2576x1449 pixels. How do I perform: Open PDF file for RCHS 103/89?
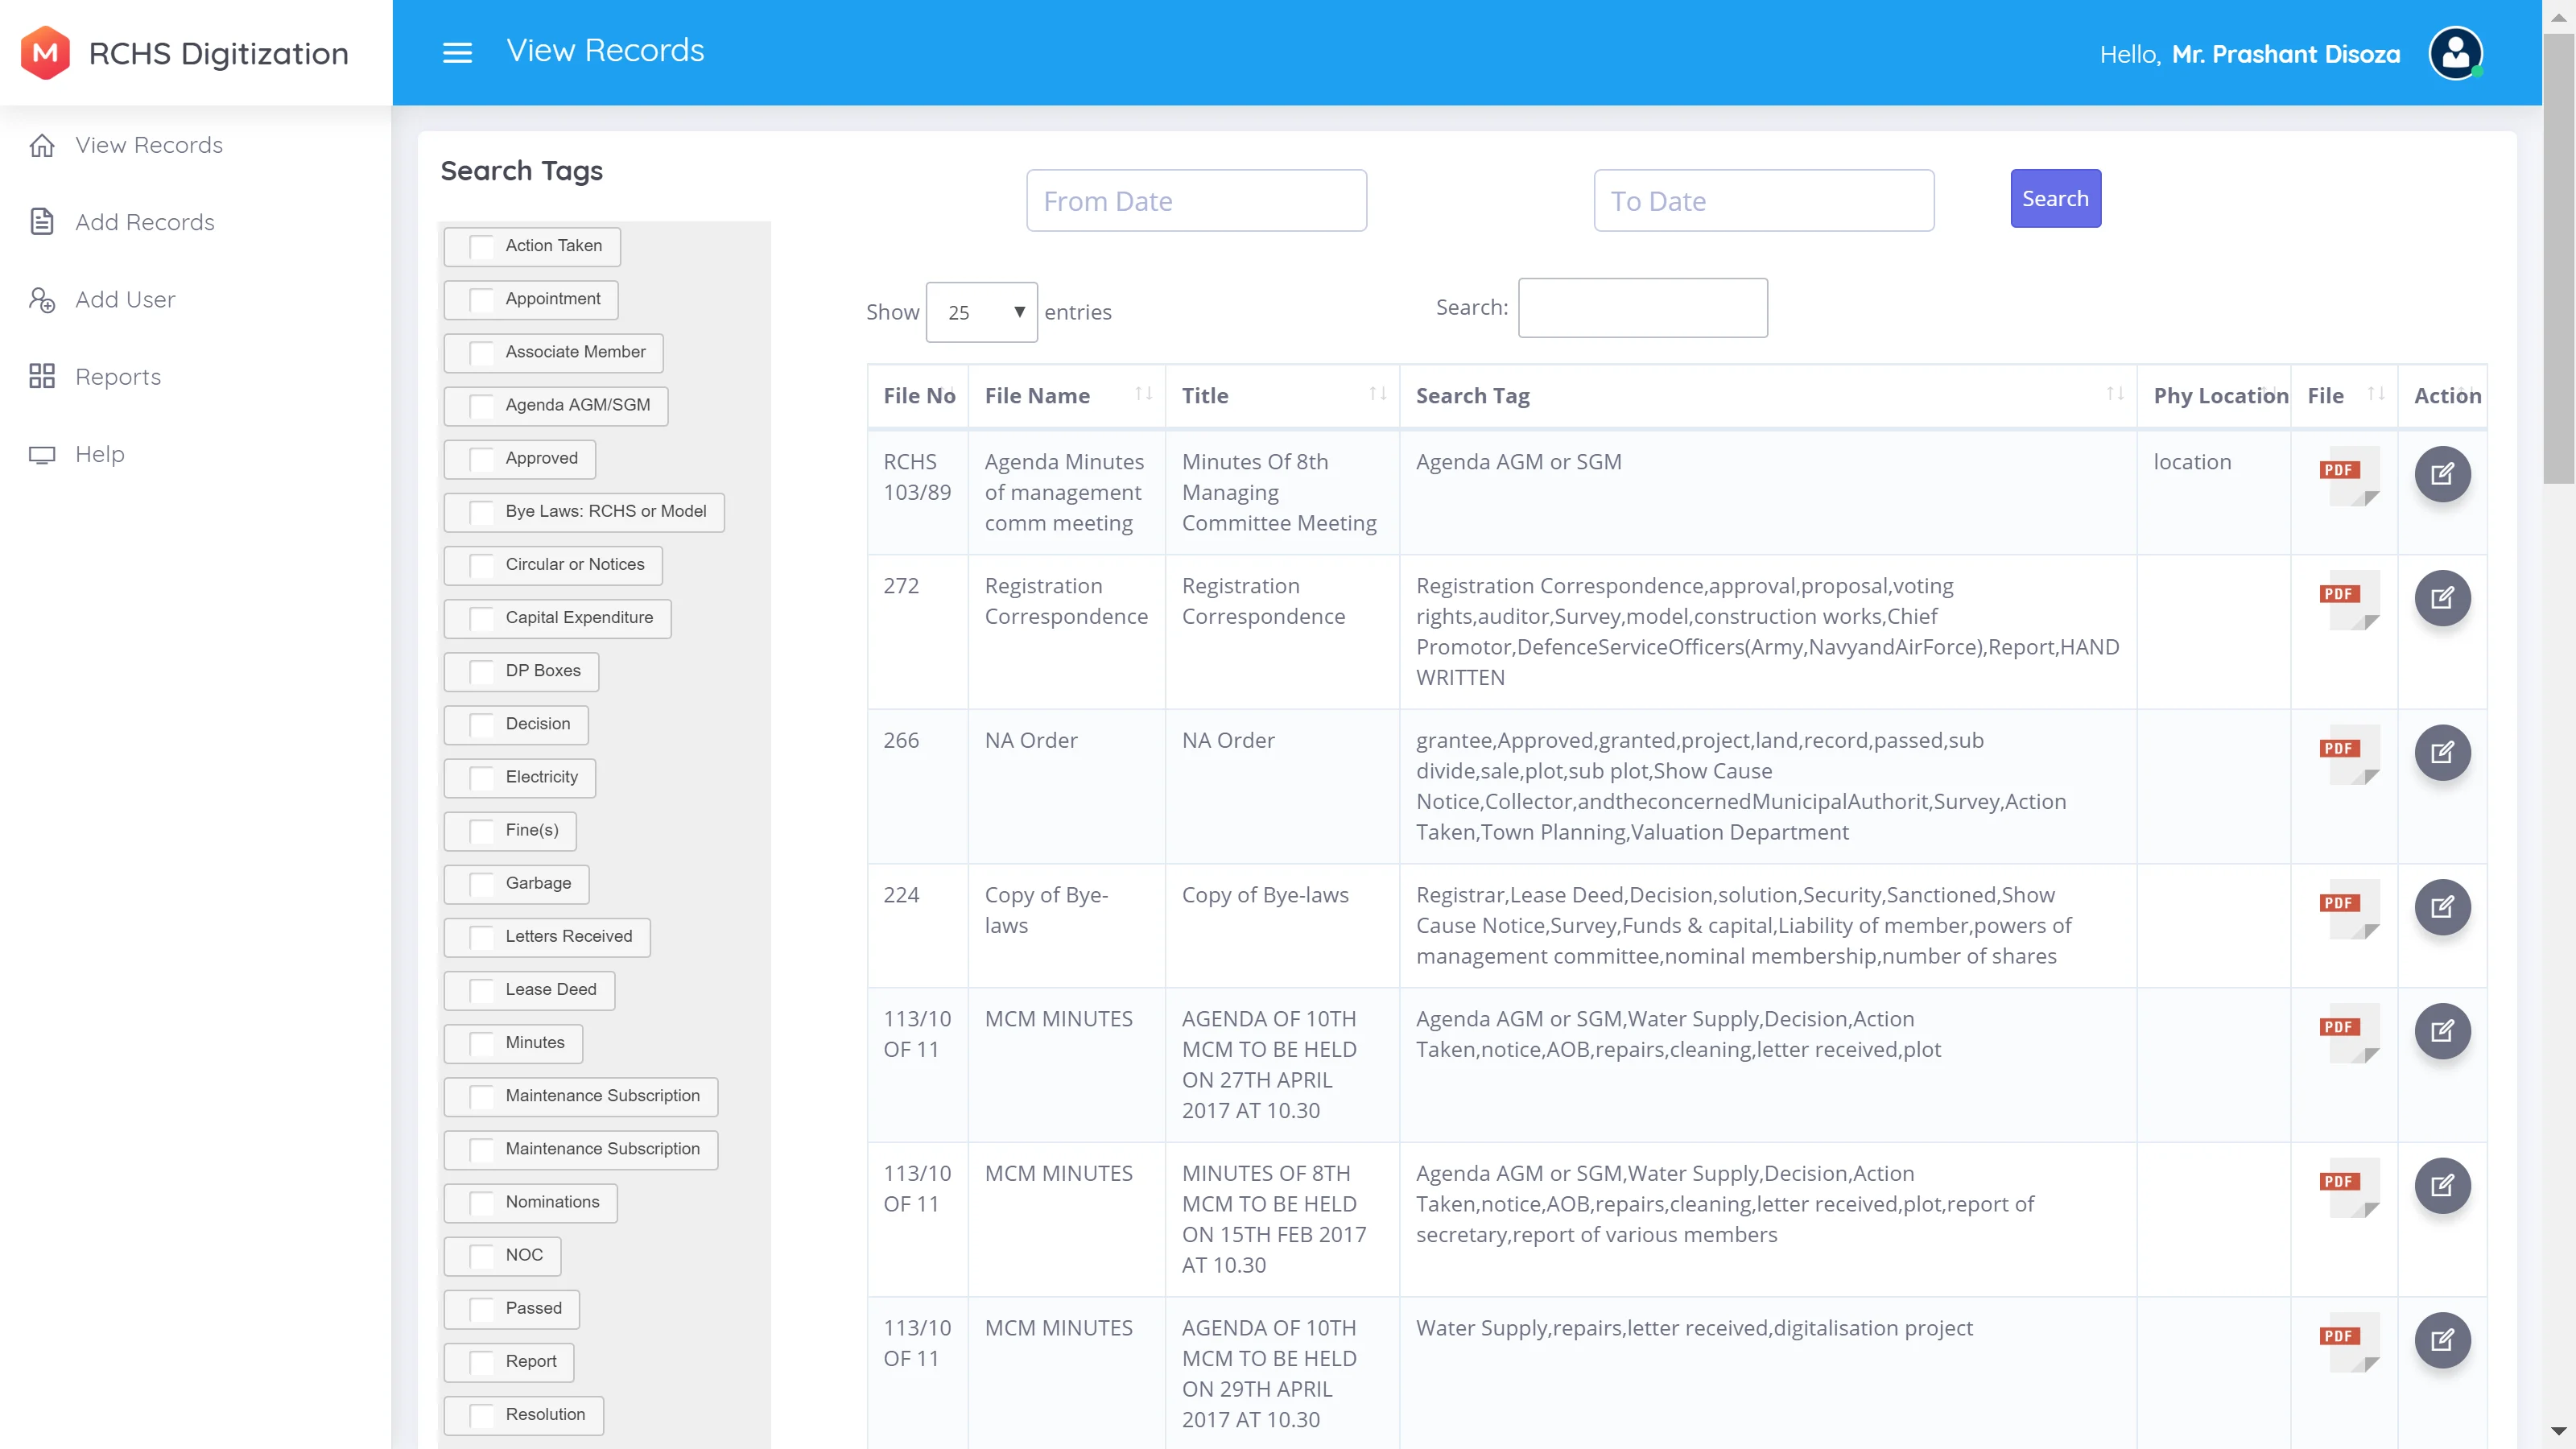(2348, 476)
